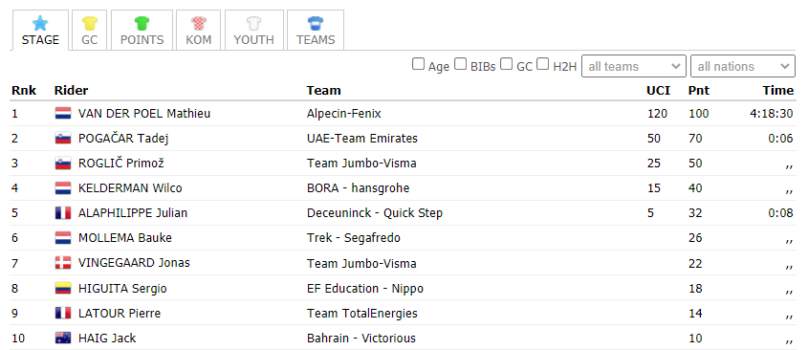Viewport: 808px width, 350px height.
Task: Click the blue star Stage icon
Action: [x=39, y=23]
